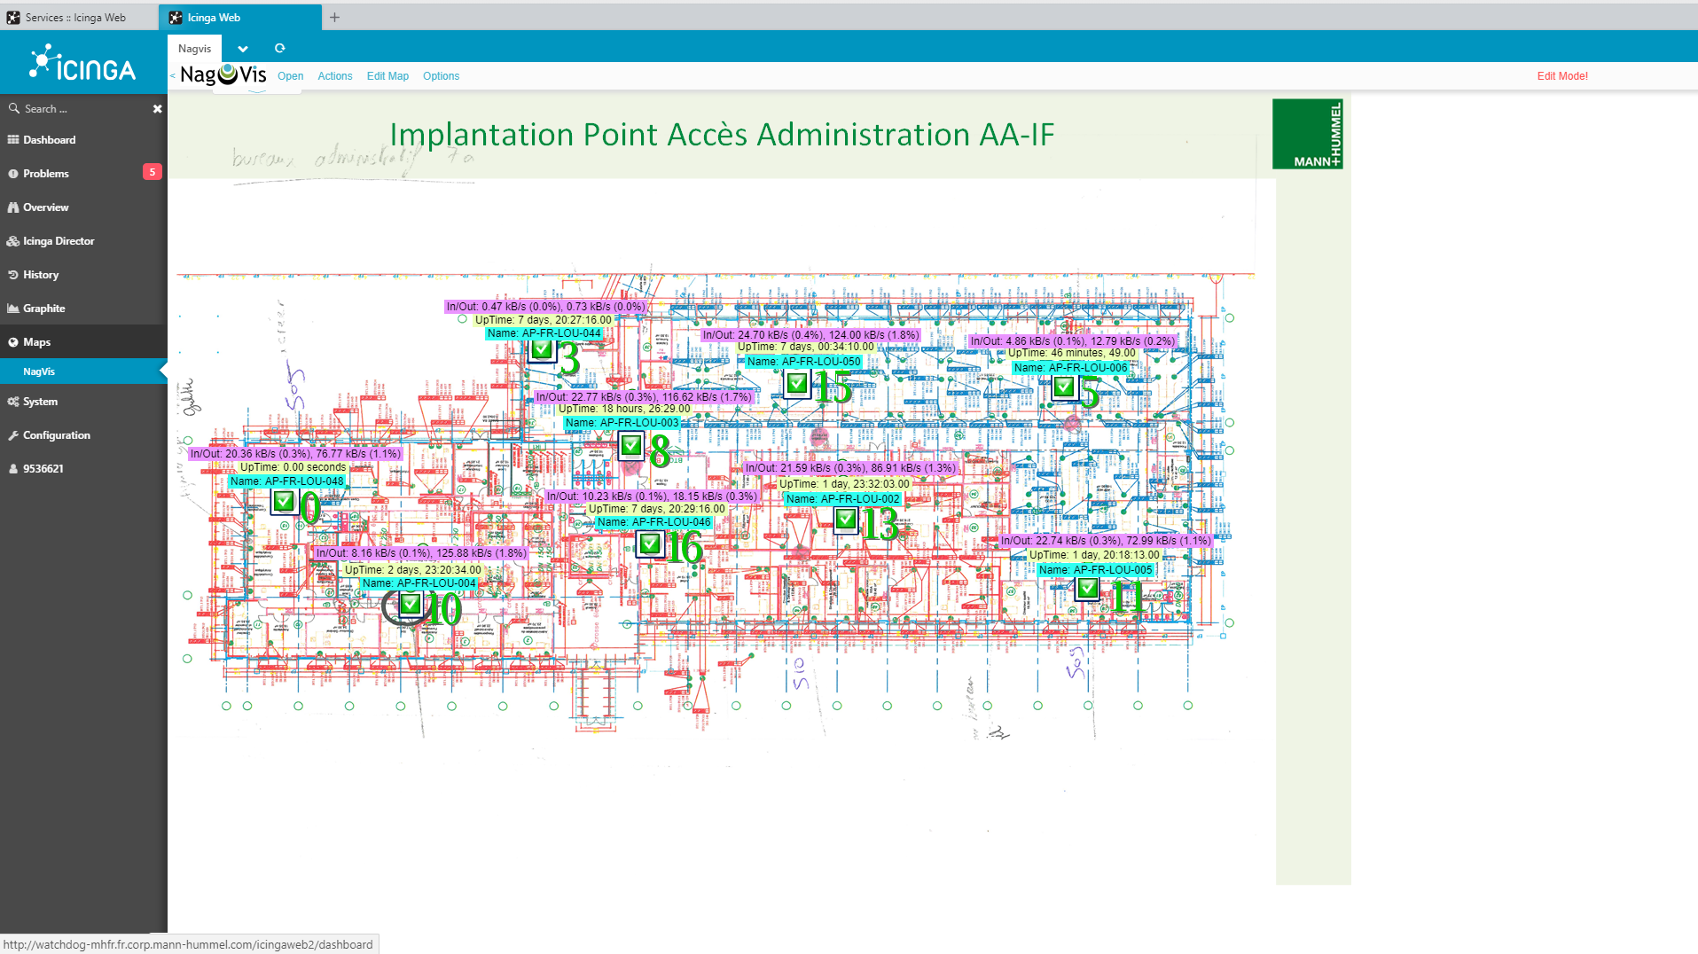Expand the tab dropdown chevron next to Nagvis

(x=243, y=49)
